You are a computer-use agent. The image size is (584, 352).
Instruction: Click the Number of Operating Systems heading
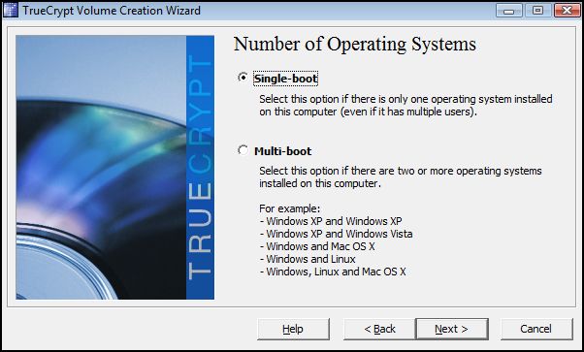(355, 45)
